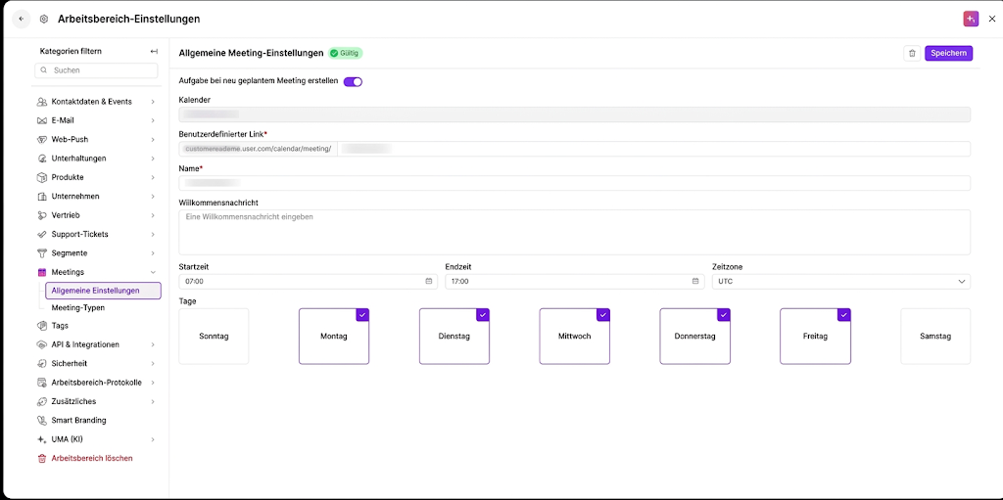Expand the Unterhaltungen chevron

[x=153, y=159]
